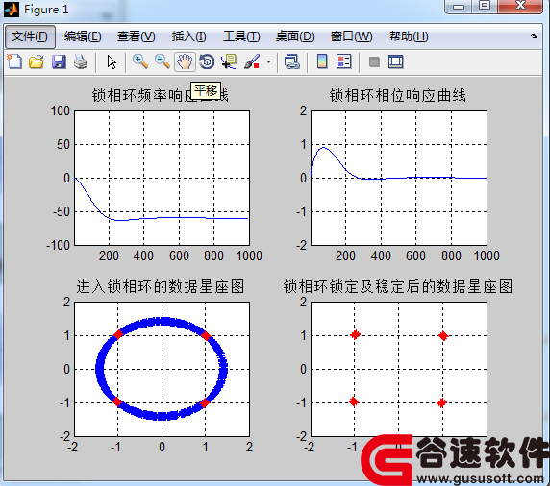Minimize the Figure 1 window
This screenshot has width=550, height=486.
click(x=458, y=7)
